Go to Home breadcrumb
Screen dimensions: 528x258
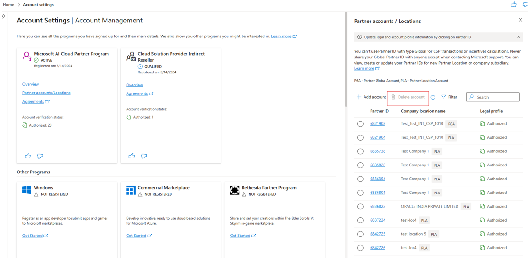pos(8,5)
